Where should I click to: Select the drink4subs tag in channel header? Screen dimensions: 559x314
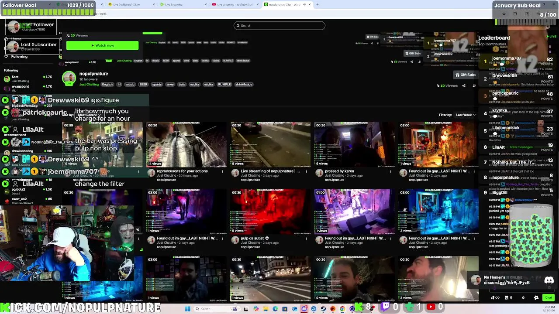pyautogui.click(x=244, y=85)
